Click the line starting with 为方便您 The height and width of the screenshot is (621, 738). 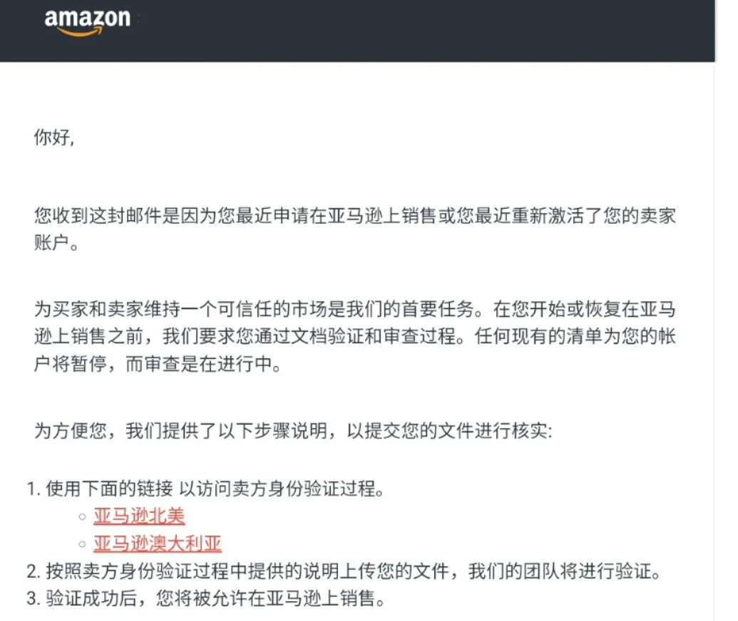(292, 432)
